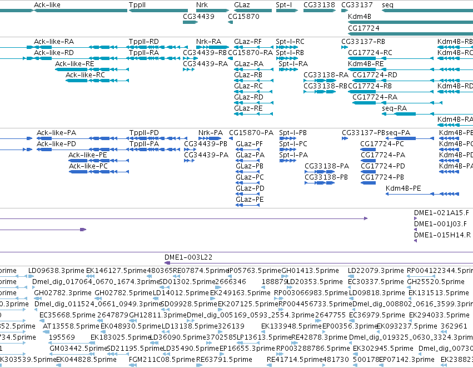Select clone DME1-003L22
473x368 pixels.
pyautogui.click(x=188, y=257)
